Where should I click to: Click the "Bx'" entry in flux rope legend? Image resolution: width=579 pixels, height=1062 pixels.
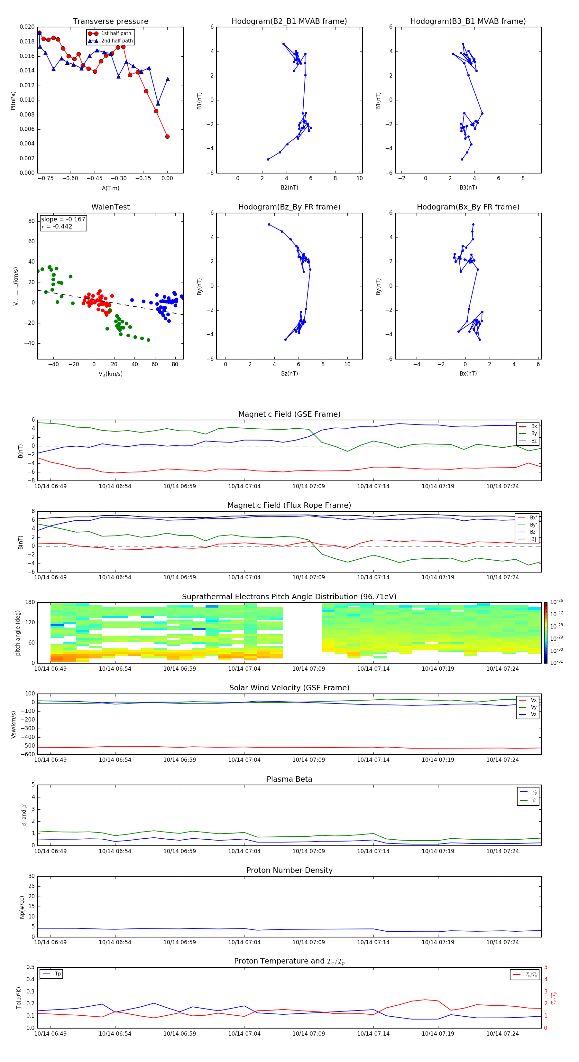pyautogui.click(x=528, y=518)
